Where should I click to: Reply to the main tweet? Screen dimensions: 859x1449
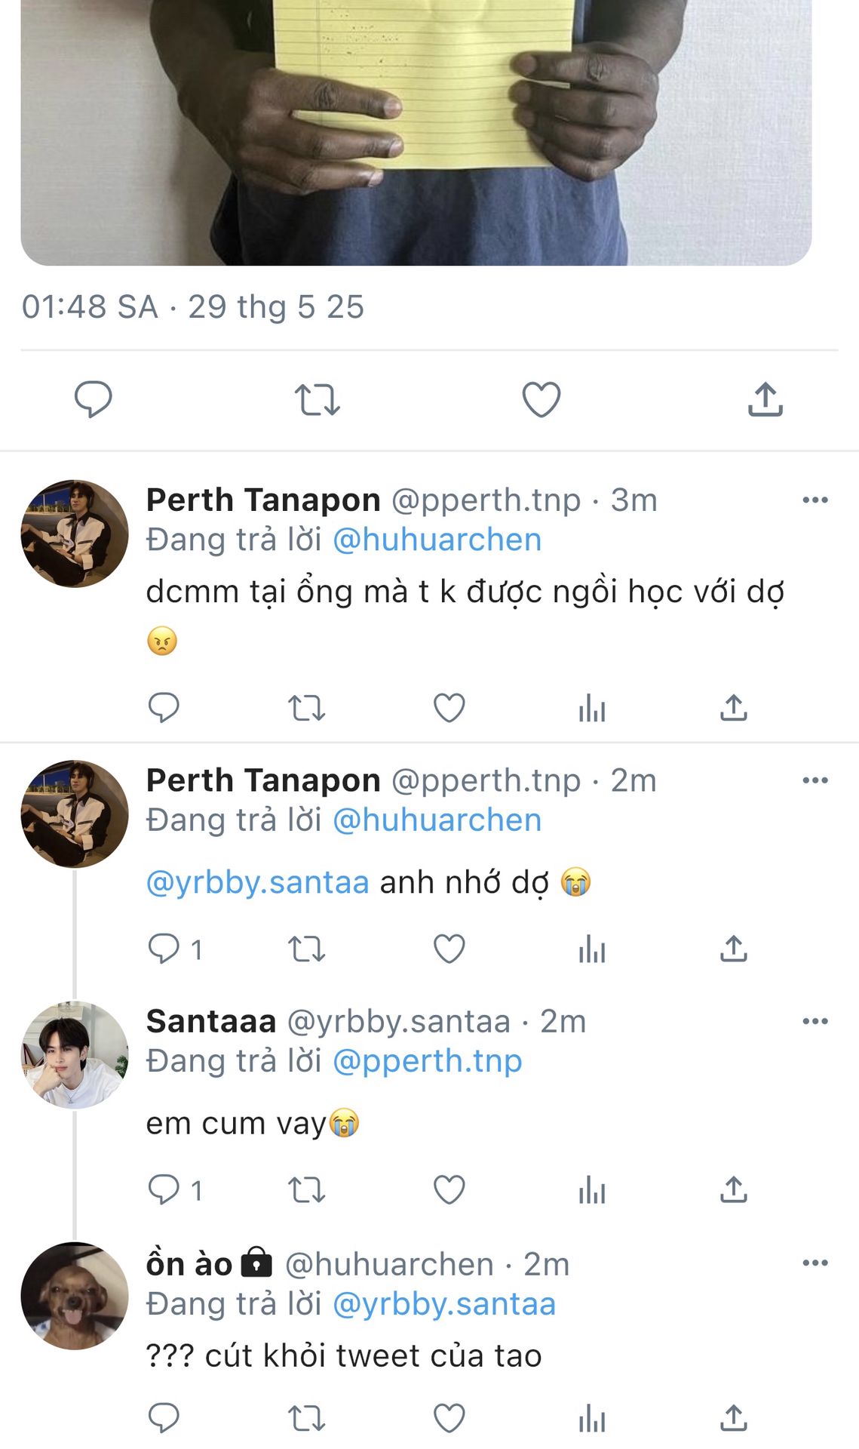[x=93, y=399]
